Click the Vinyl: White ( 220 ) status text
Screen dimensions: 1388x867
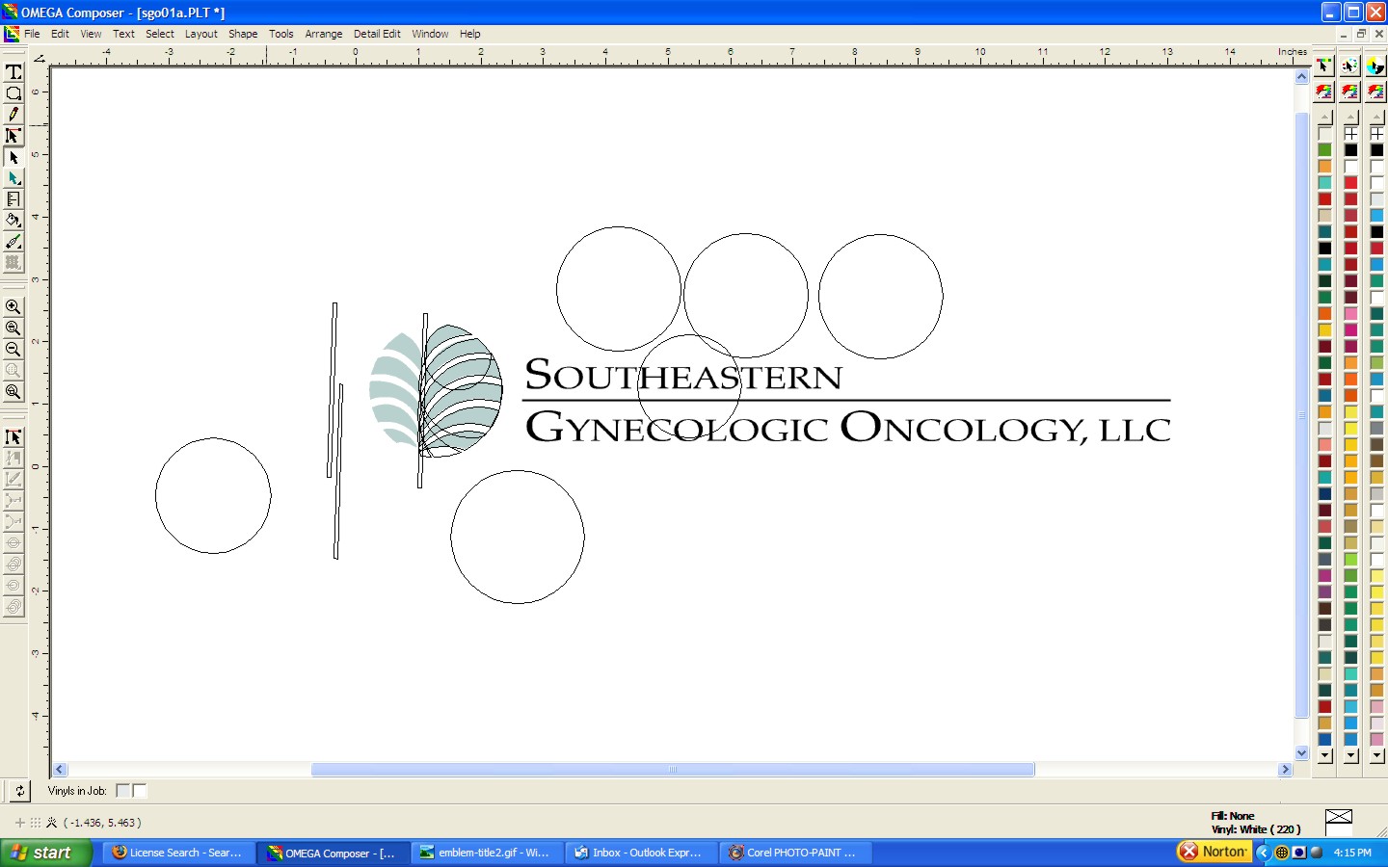[1256, 829]
